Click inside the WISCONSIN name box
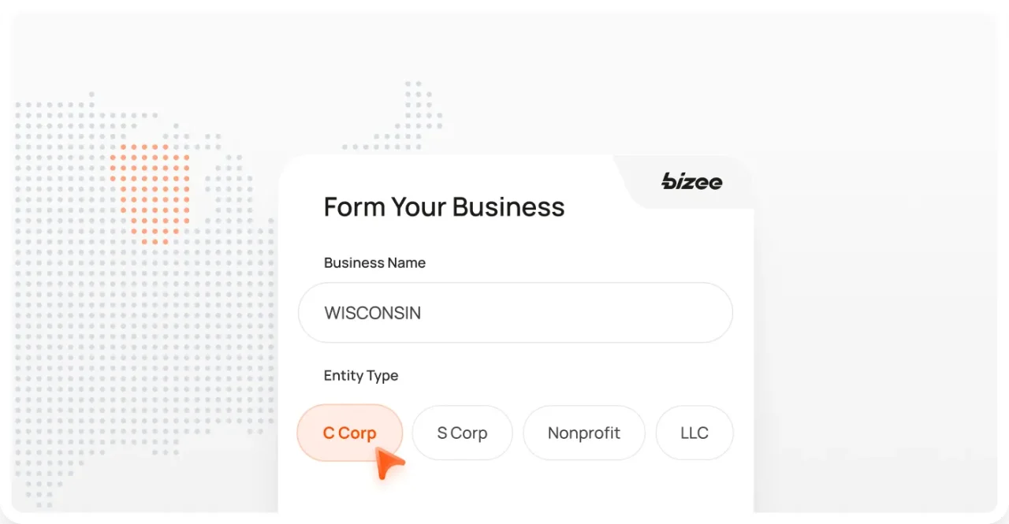Viewport: 1009px width, 524px height. (x=515, y=312)
